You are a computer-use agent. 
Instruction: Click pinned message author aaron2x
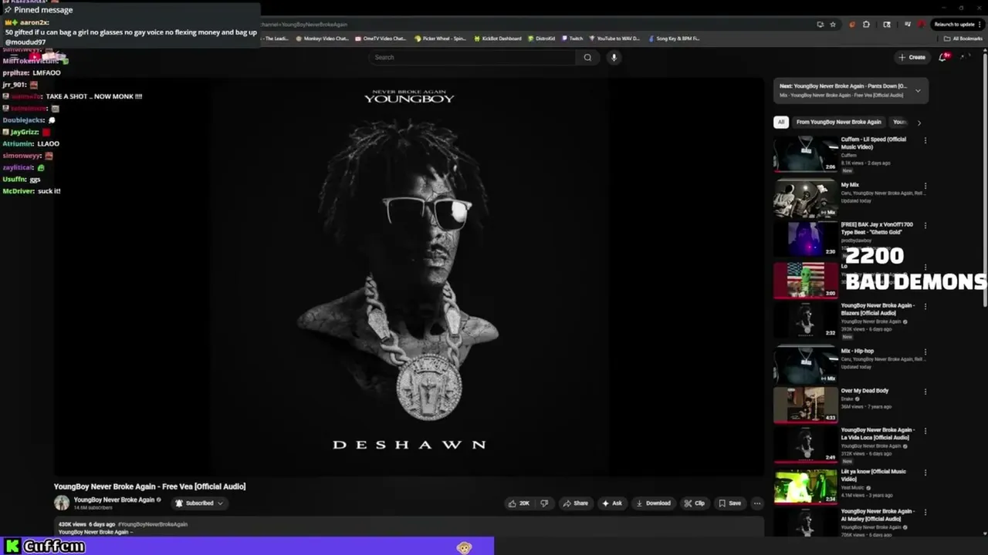pyautogui.click(x=34, y=22)
